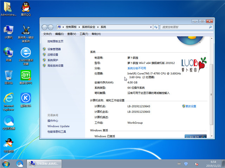Screen dimensions: 225x168
Task: Launch Tencent QQ from the desktop
Action: point(26,9)
